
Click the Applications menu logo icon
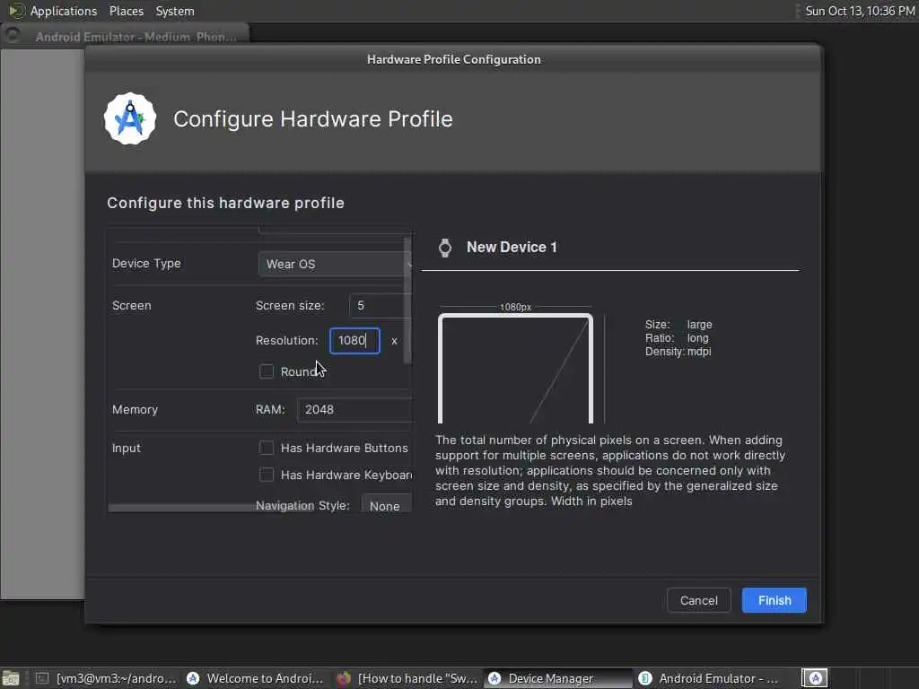pyautogui.click(x=16, y=11)
